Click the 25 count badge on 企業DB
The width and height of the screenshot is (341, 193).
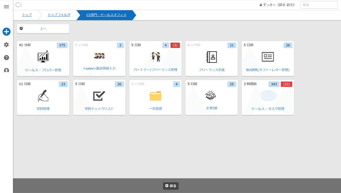232,84
